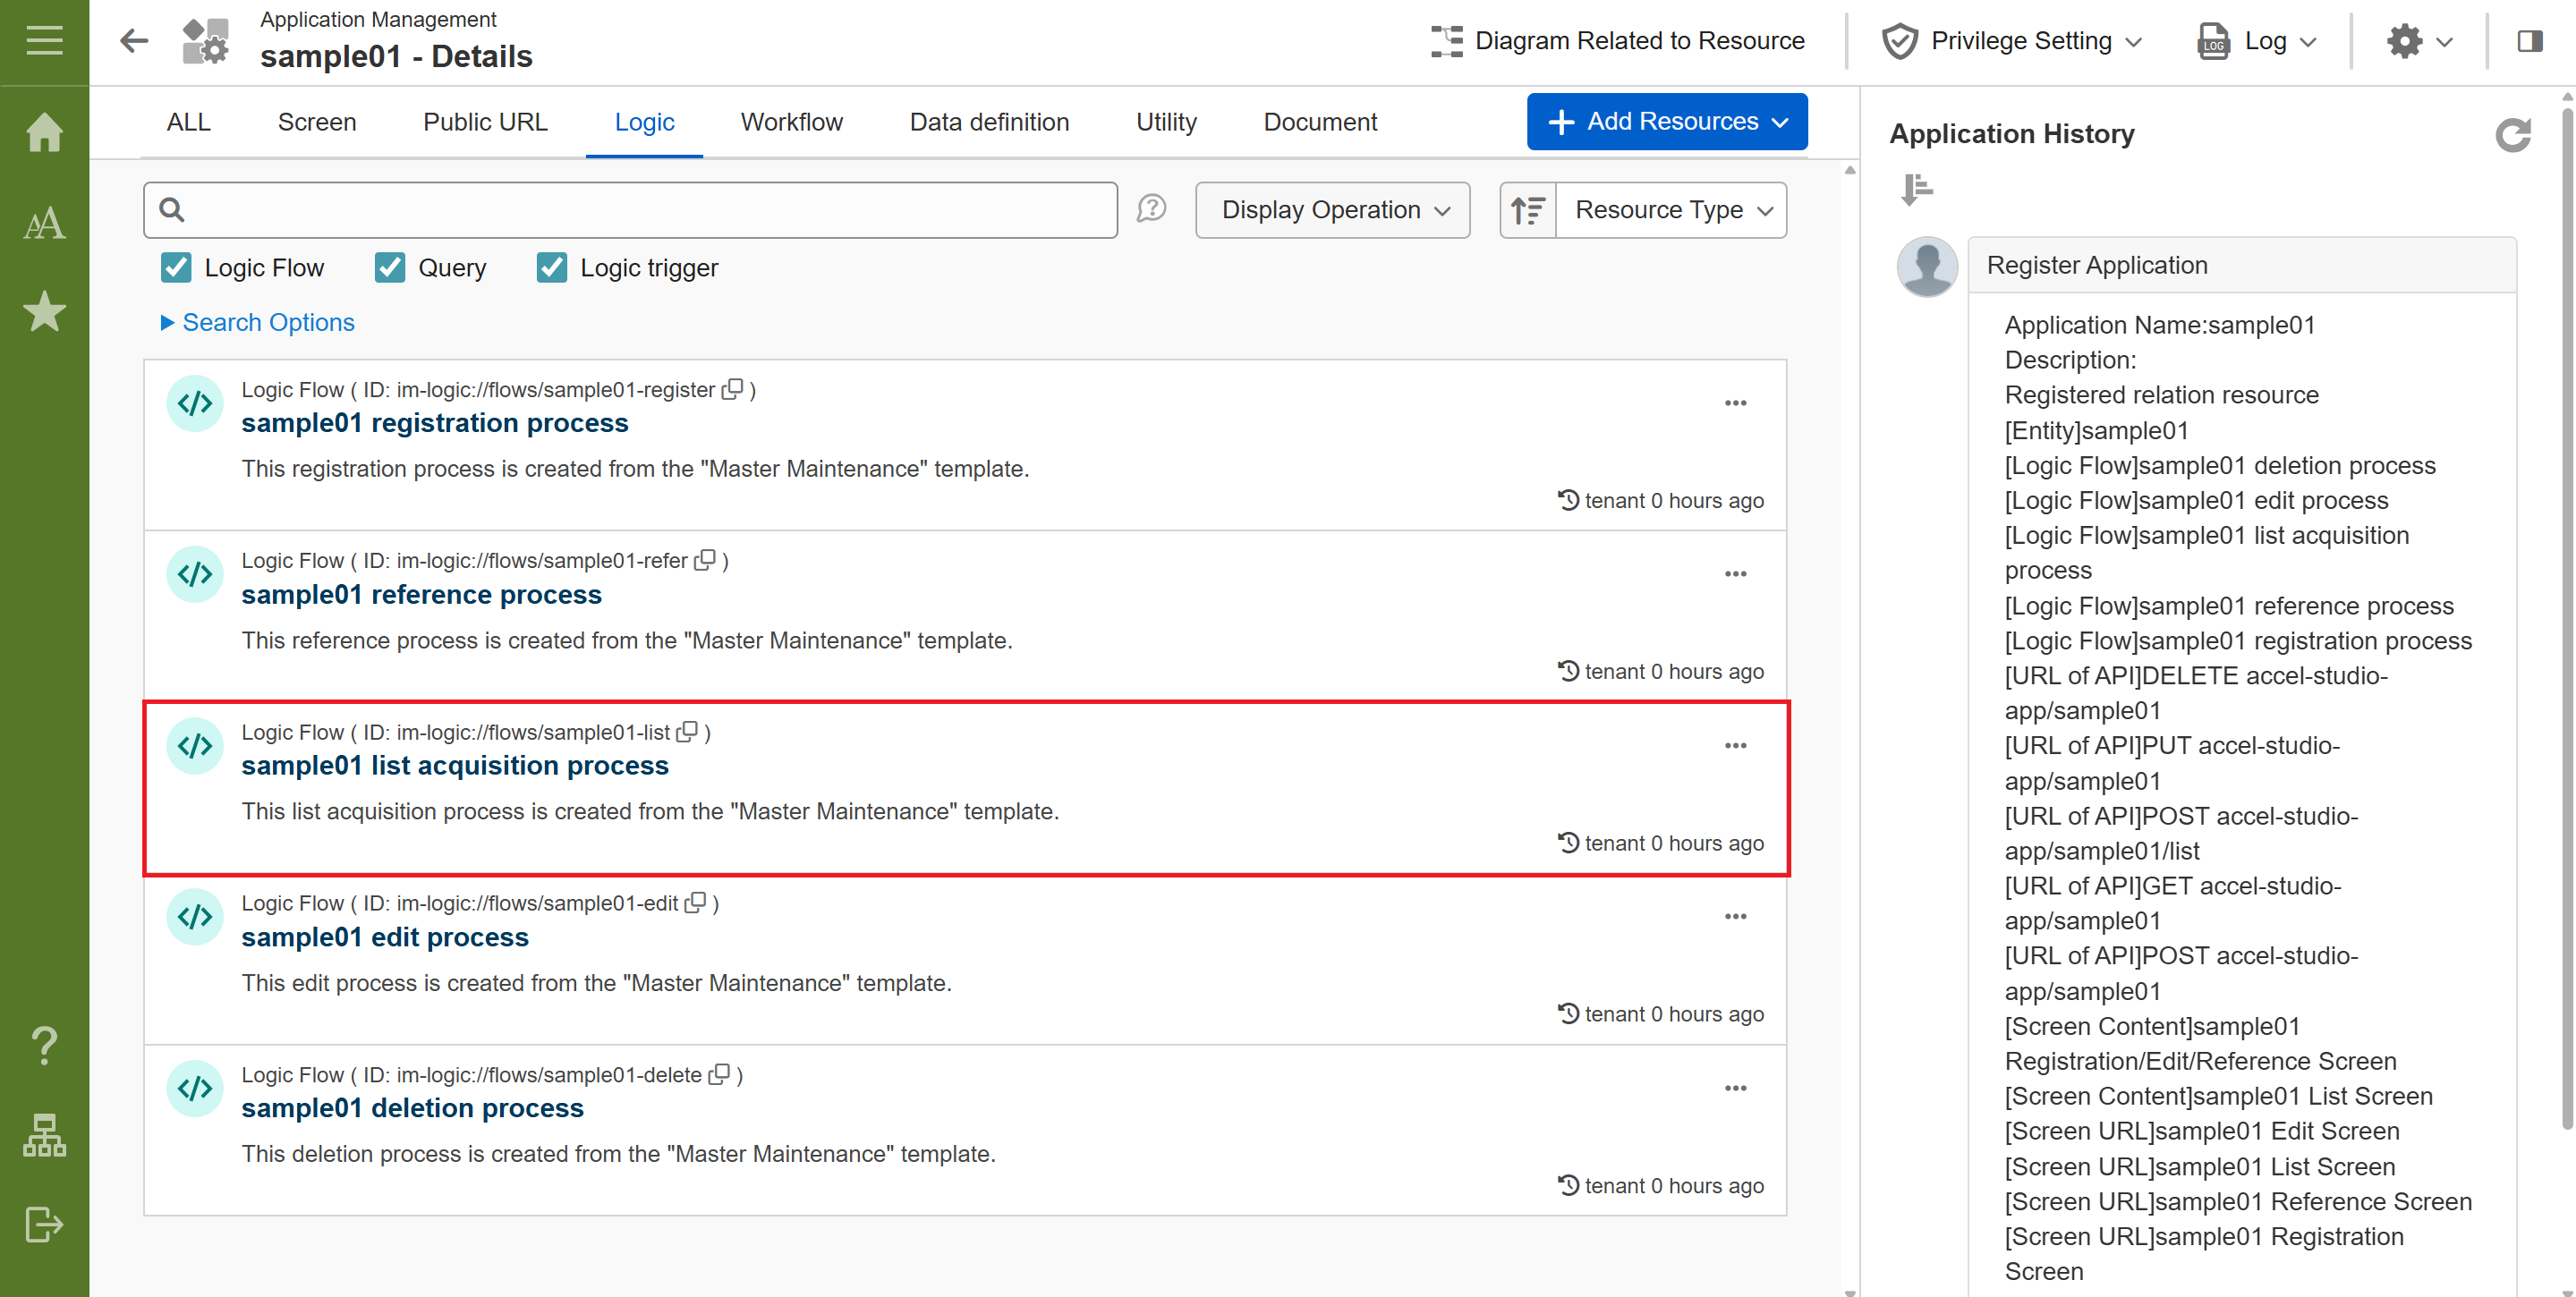The image size is (2576, 1297).
Task: Click the Home icon in sidebar
Action: point(44,132)
